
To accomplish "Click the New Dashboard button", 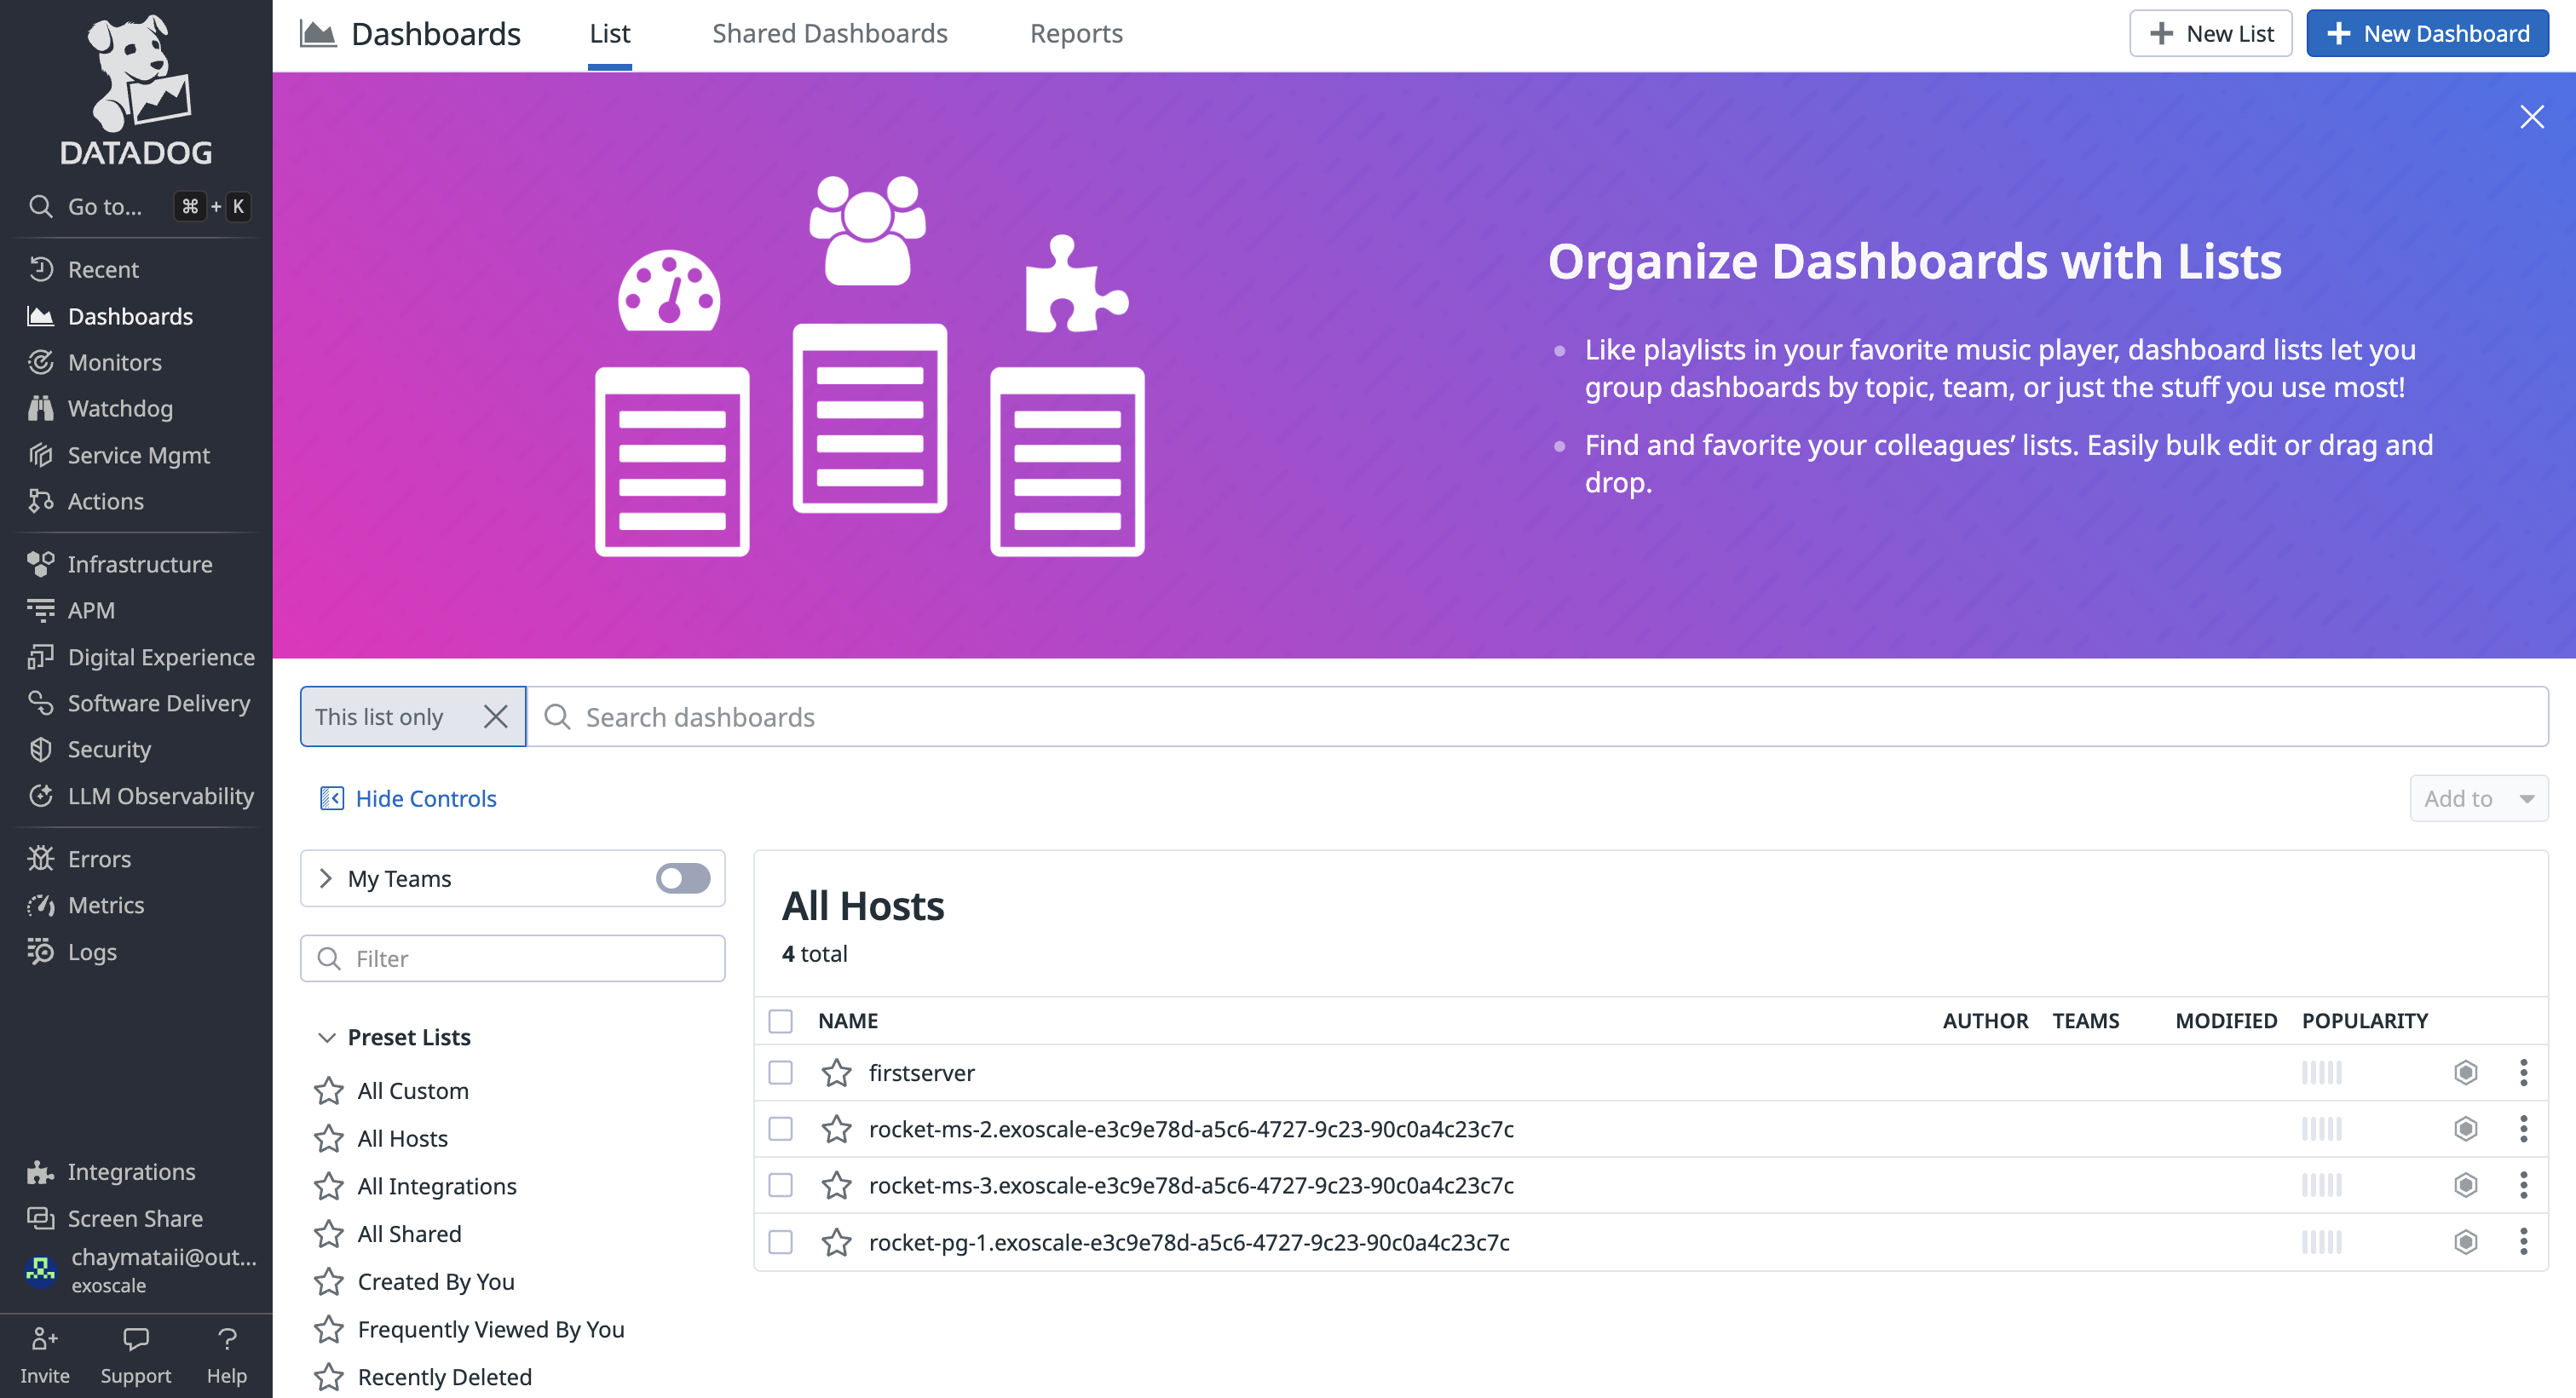I will (x=2427, y=34).
